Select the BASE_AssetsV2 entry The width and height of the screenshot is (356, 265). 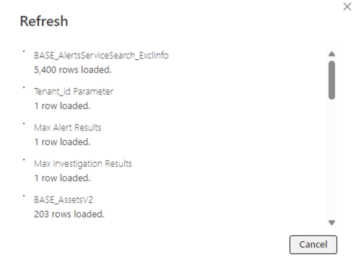(x=64, y=200)
